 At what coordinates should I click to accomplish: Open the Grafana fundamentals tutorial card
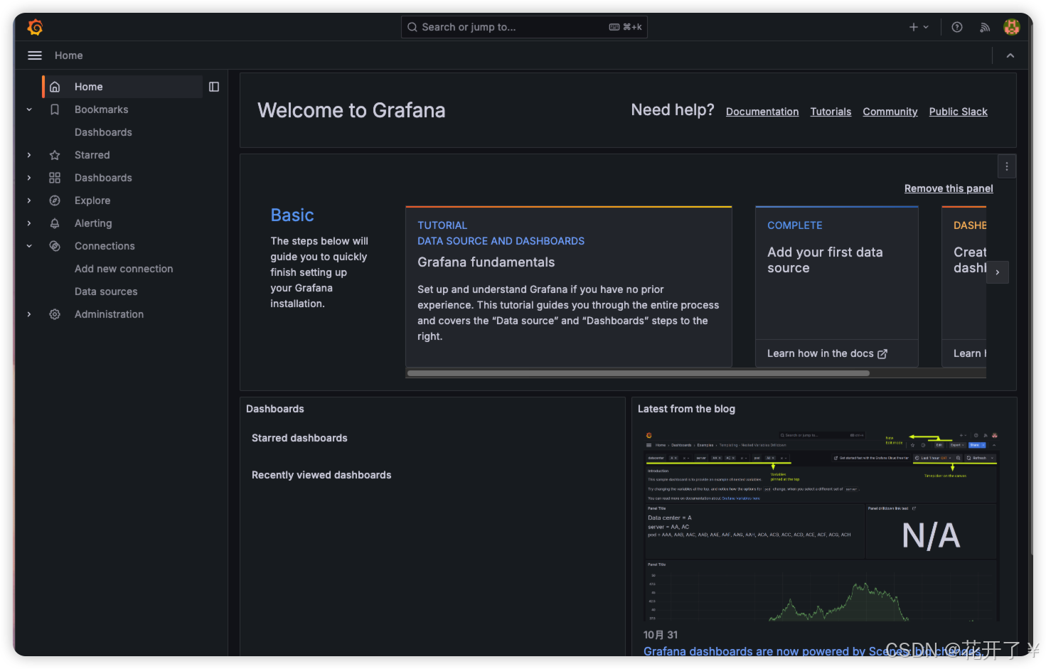pyautogui.click(x=569, y=287)
